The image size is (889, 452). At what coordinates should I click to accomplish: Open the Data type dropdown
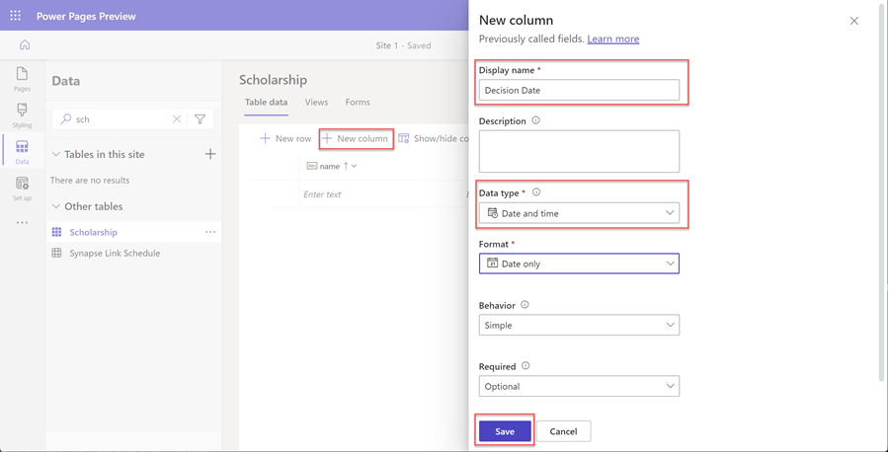tap(579, 213)
